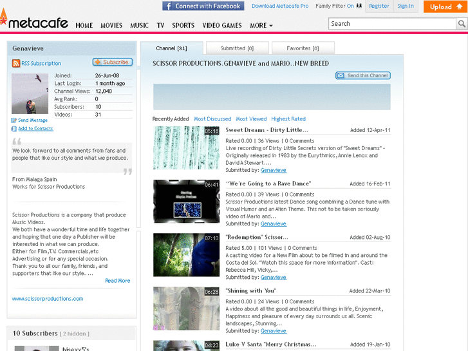The width and height of the screenshot is (468, 351).
Task: Click the Search input field
Action: click(x=391, y=24)
